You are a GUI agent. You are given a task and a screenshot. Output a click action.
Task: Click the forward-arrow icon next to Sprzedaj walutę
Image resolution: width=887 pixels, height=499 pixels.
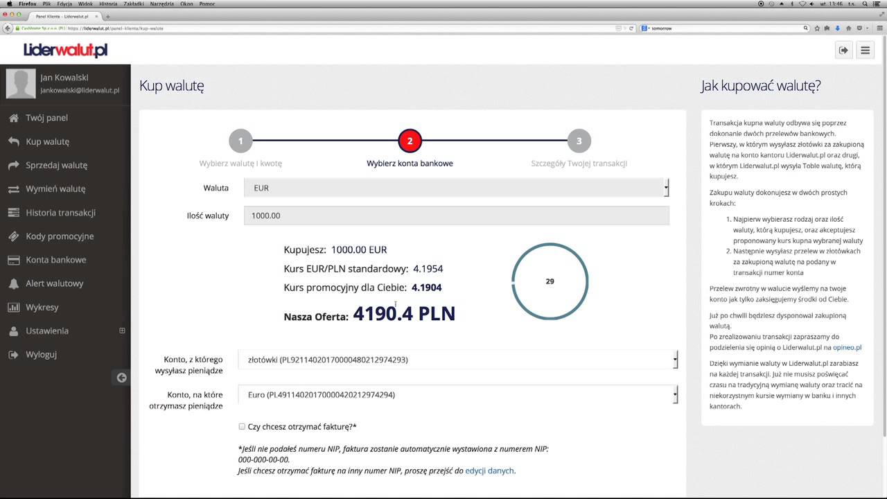pos(13,165)
